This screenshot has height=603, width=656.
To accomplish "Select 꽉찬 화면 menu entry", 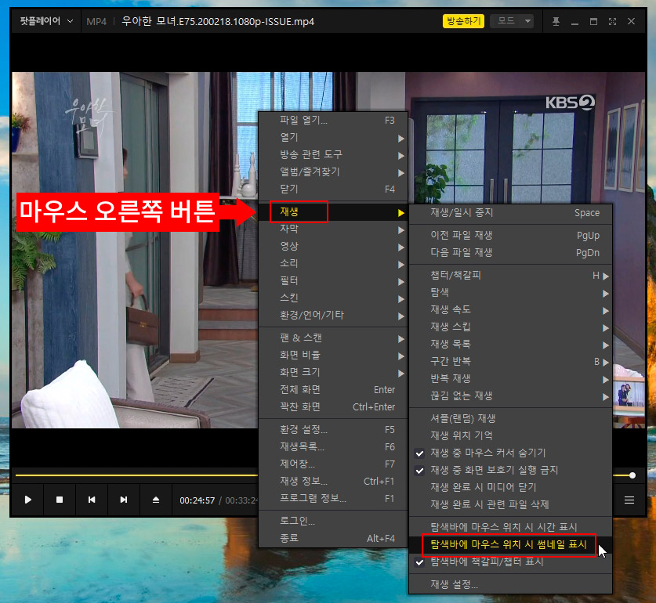I will pyautogui.click(x=333, y=407).
